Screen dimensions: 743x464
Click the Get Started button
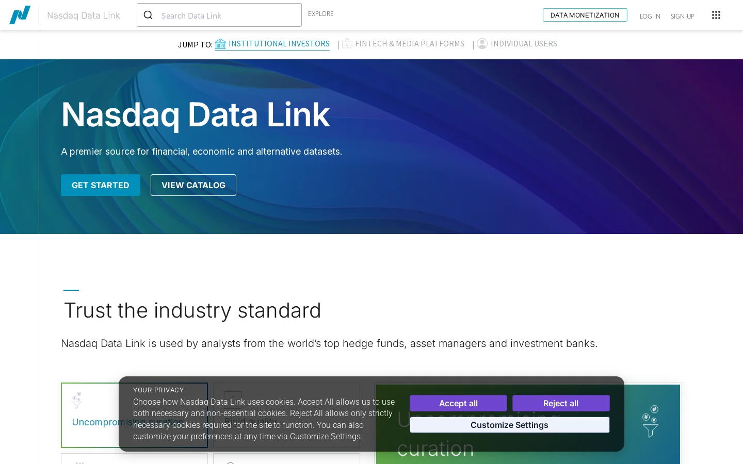click(101, 185)
